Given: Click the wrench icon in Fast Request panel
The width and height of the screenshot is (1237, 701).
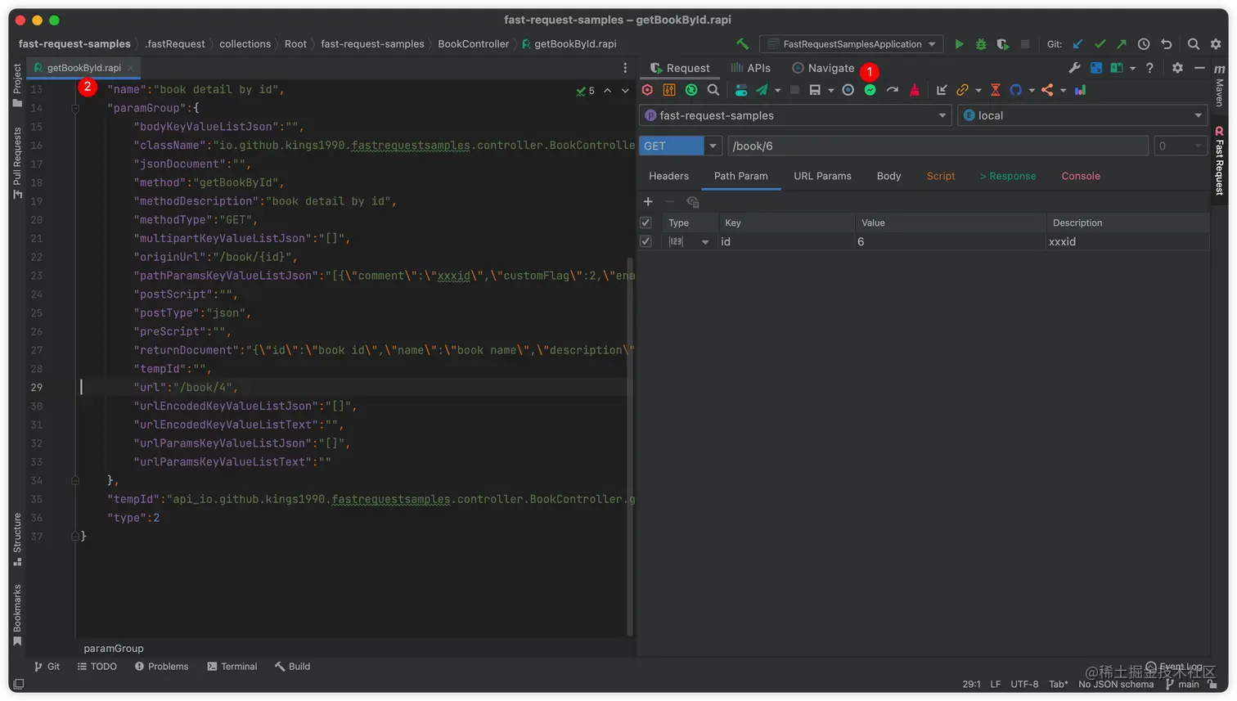Looking at the screenshot, I should (x=1074, y=68).
